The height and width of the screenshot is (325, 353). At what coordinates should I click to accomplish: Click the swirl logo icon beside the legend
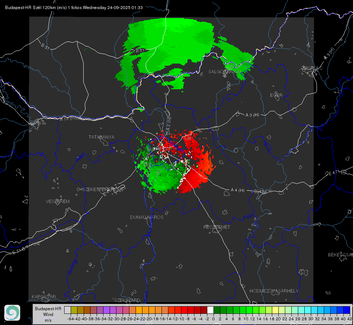click(x=12, y=313)
